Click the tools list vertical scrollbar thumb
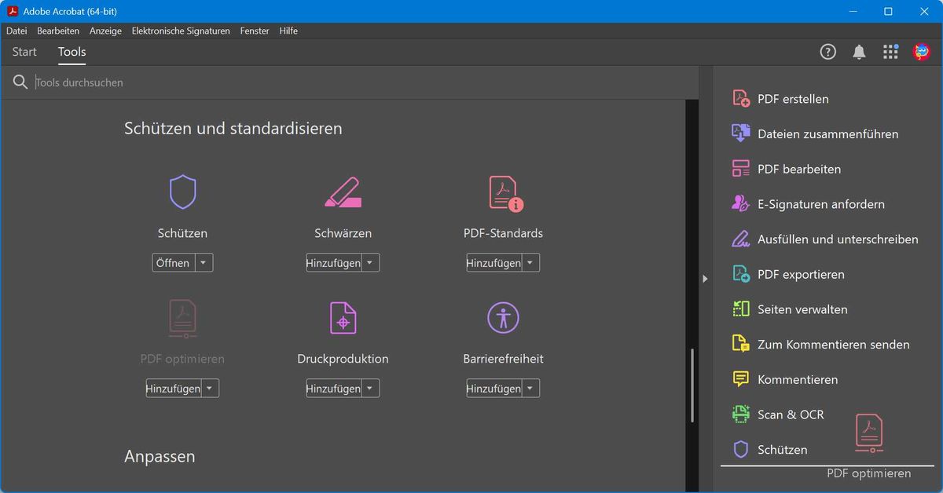This screenshot has height=493, width=943. (692, 386)
